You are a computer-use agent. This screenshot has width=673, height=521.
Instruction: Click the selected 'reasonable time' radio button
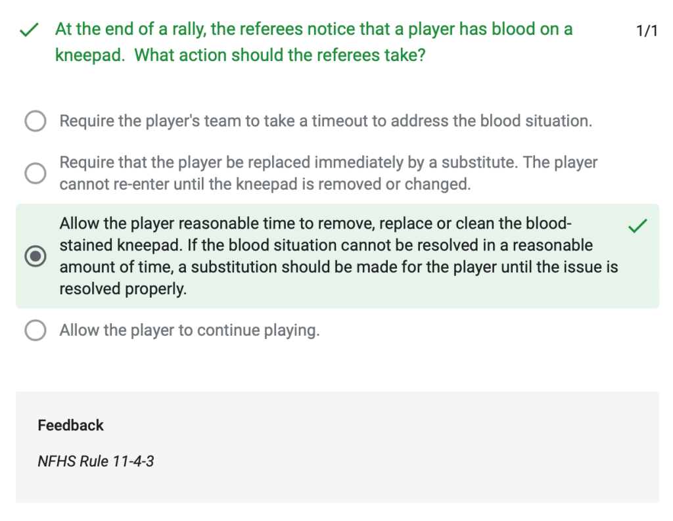pos(35,256)
